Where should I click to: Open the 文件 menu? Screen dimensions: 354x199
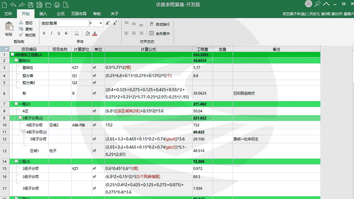point(8,14)
